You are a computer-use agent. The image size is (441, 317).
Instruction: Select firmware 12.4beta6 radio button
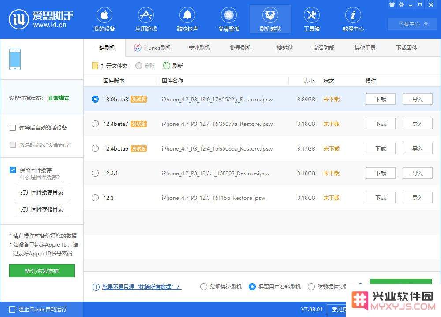tap(95, 148)
